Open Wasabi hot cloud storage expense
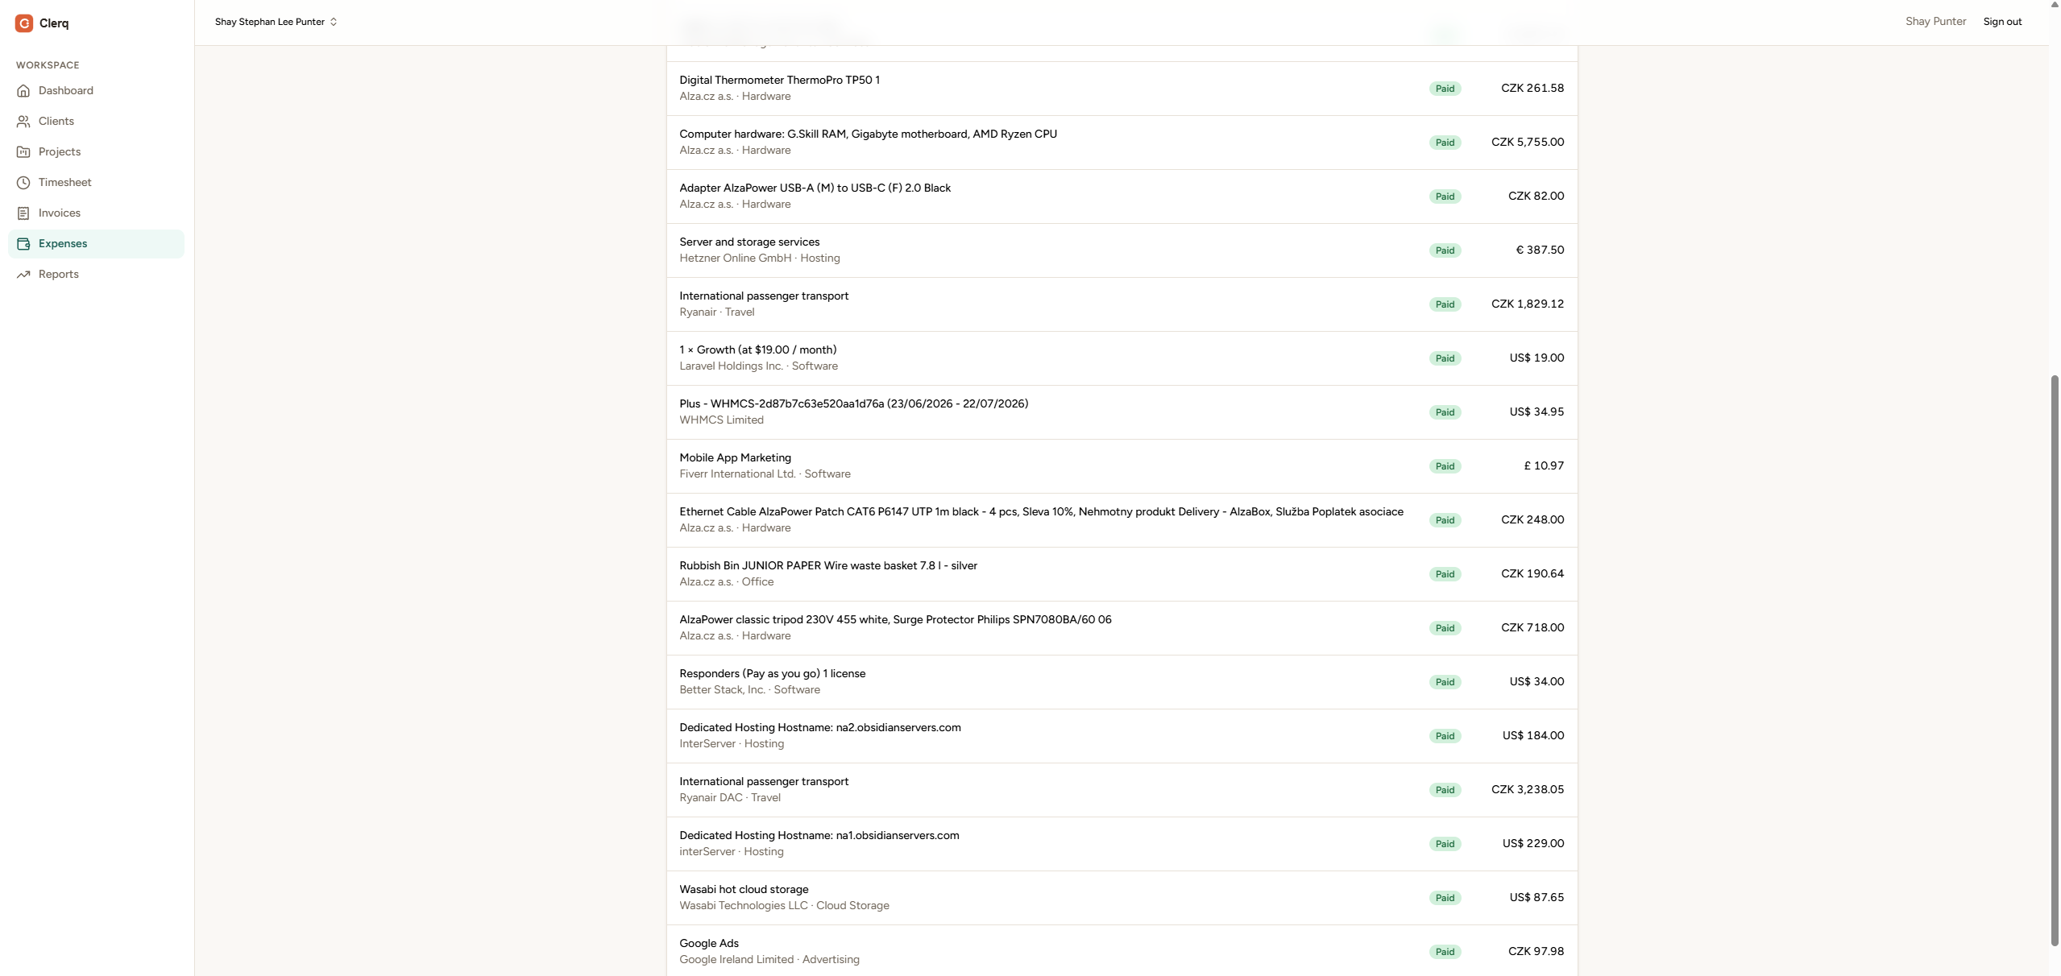The width and height of the screenshot is (2061, 976). tap(1122, 898)
